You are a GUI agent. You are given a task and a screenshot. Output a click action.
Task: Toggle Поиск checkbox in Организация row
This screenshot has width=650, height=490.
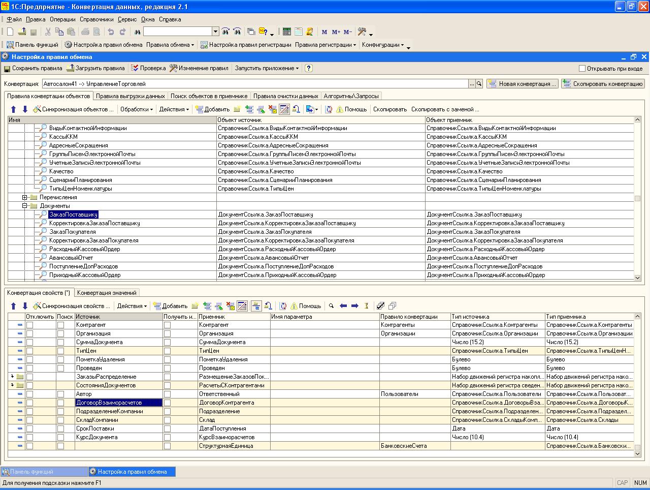(60, 333)
